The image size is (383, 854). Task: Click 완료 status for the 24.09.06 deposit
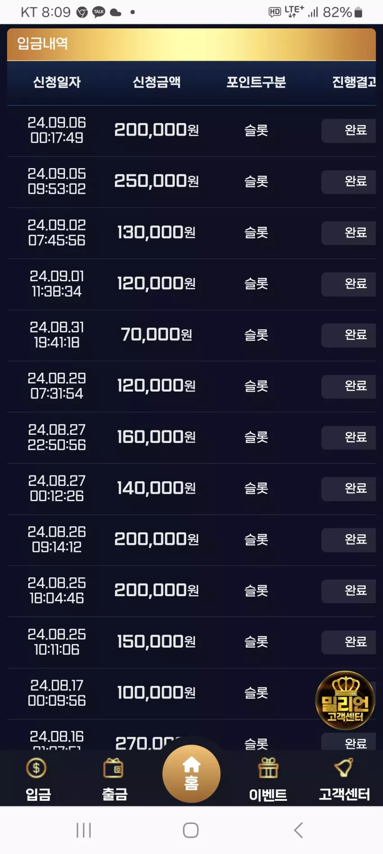[348, 131]
